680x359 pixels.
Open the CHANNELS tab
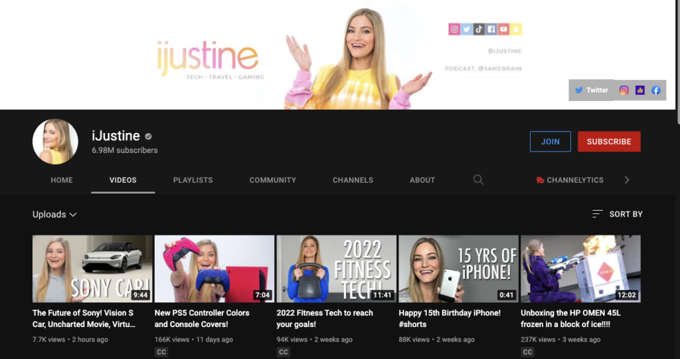(353, 180)
